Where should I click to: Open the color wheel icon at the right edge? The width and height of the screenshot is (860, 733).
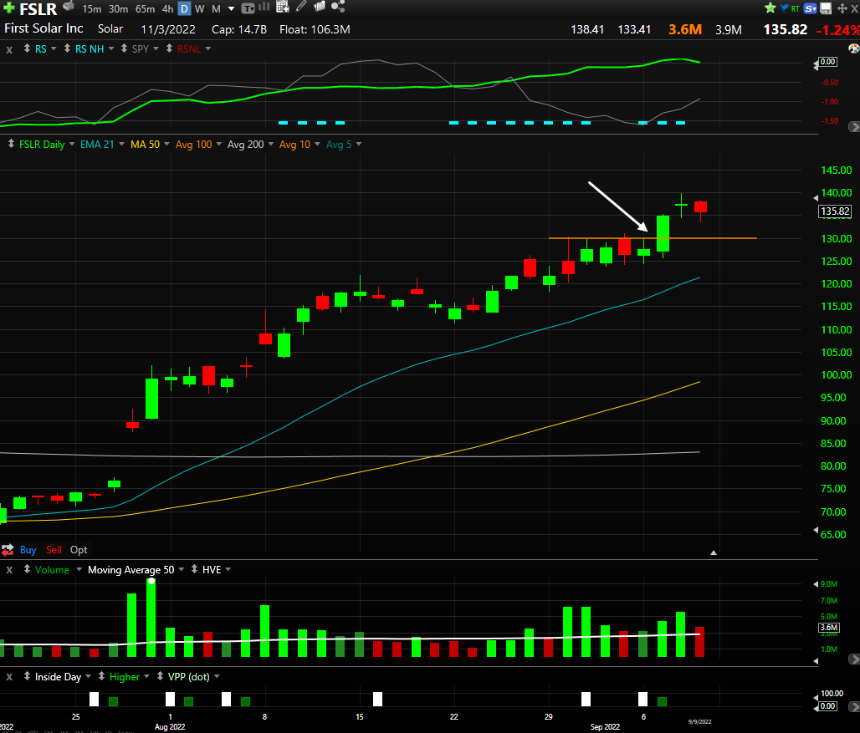pyautogui.click(x=854, y=48)
